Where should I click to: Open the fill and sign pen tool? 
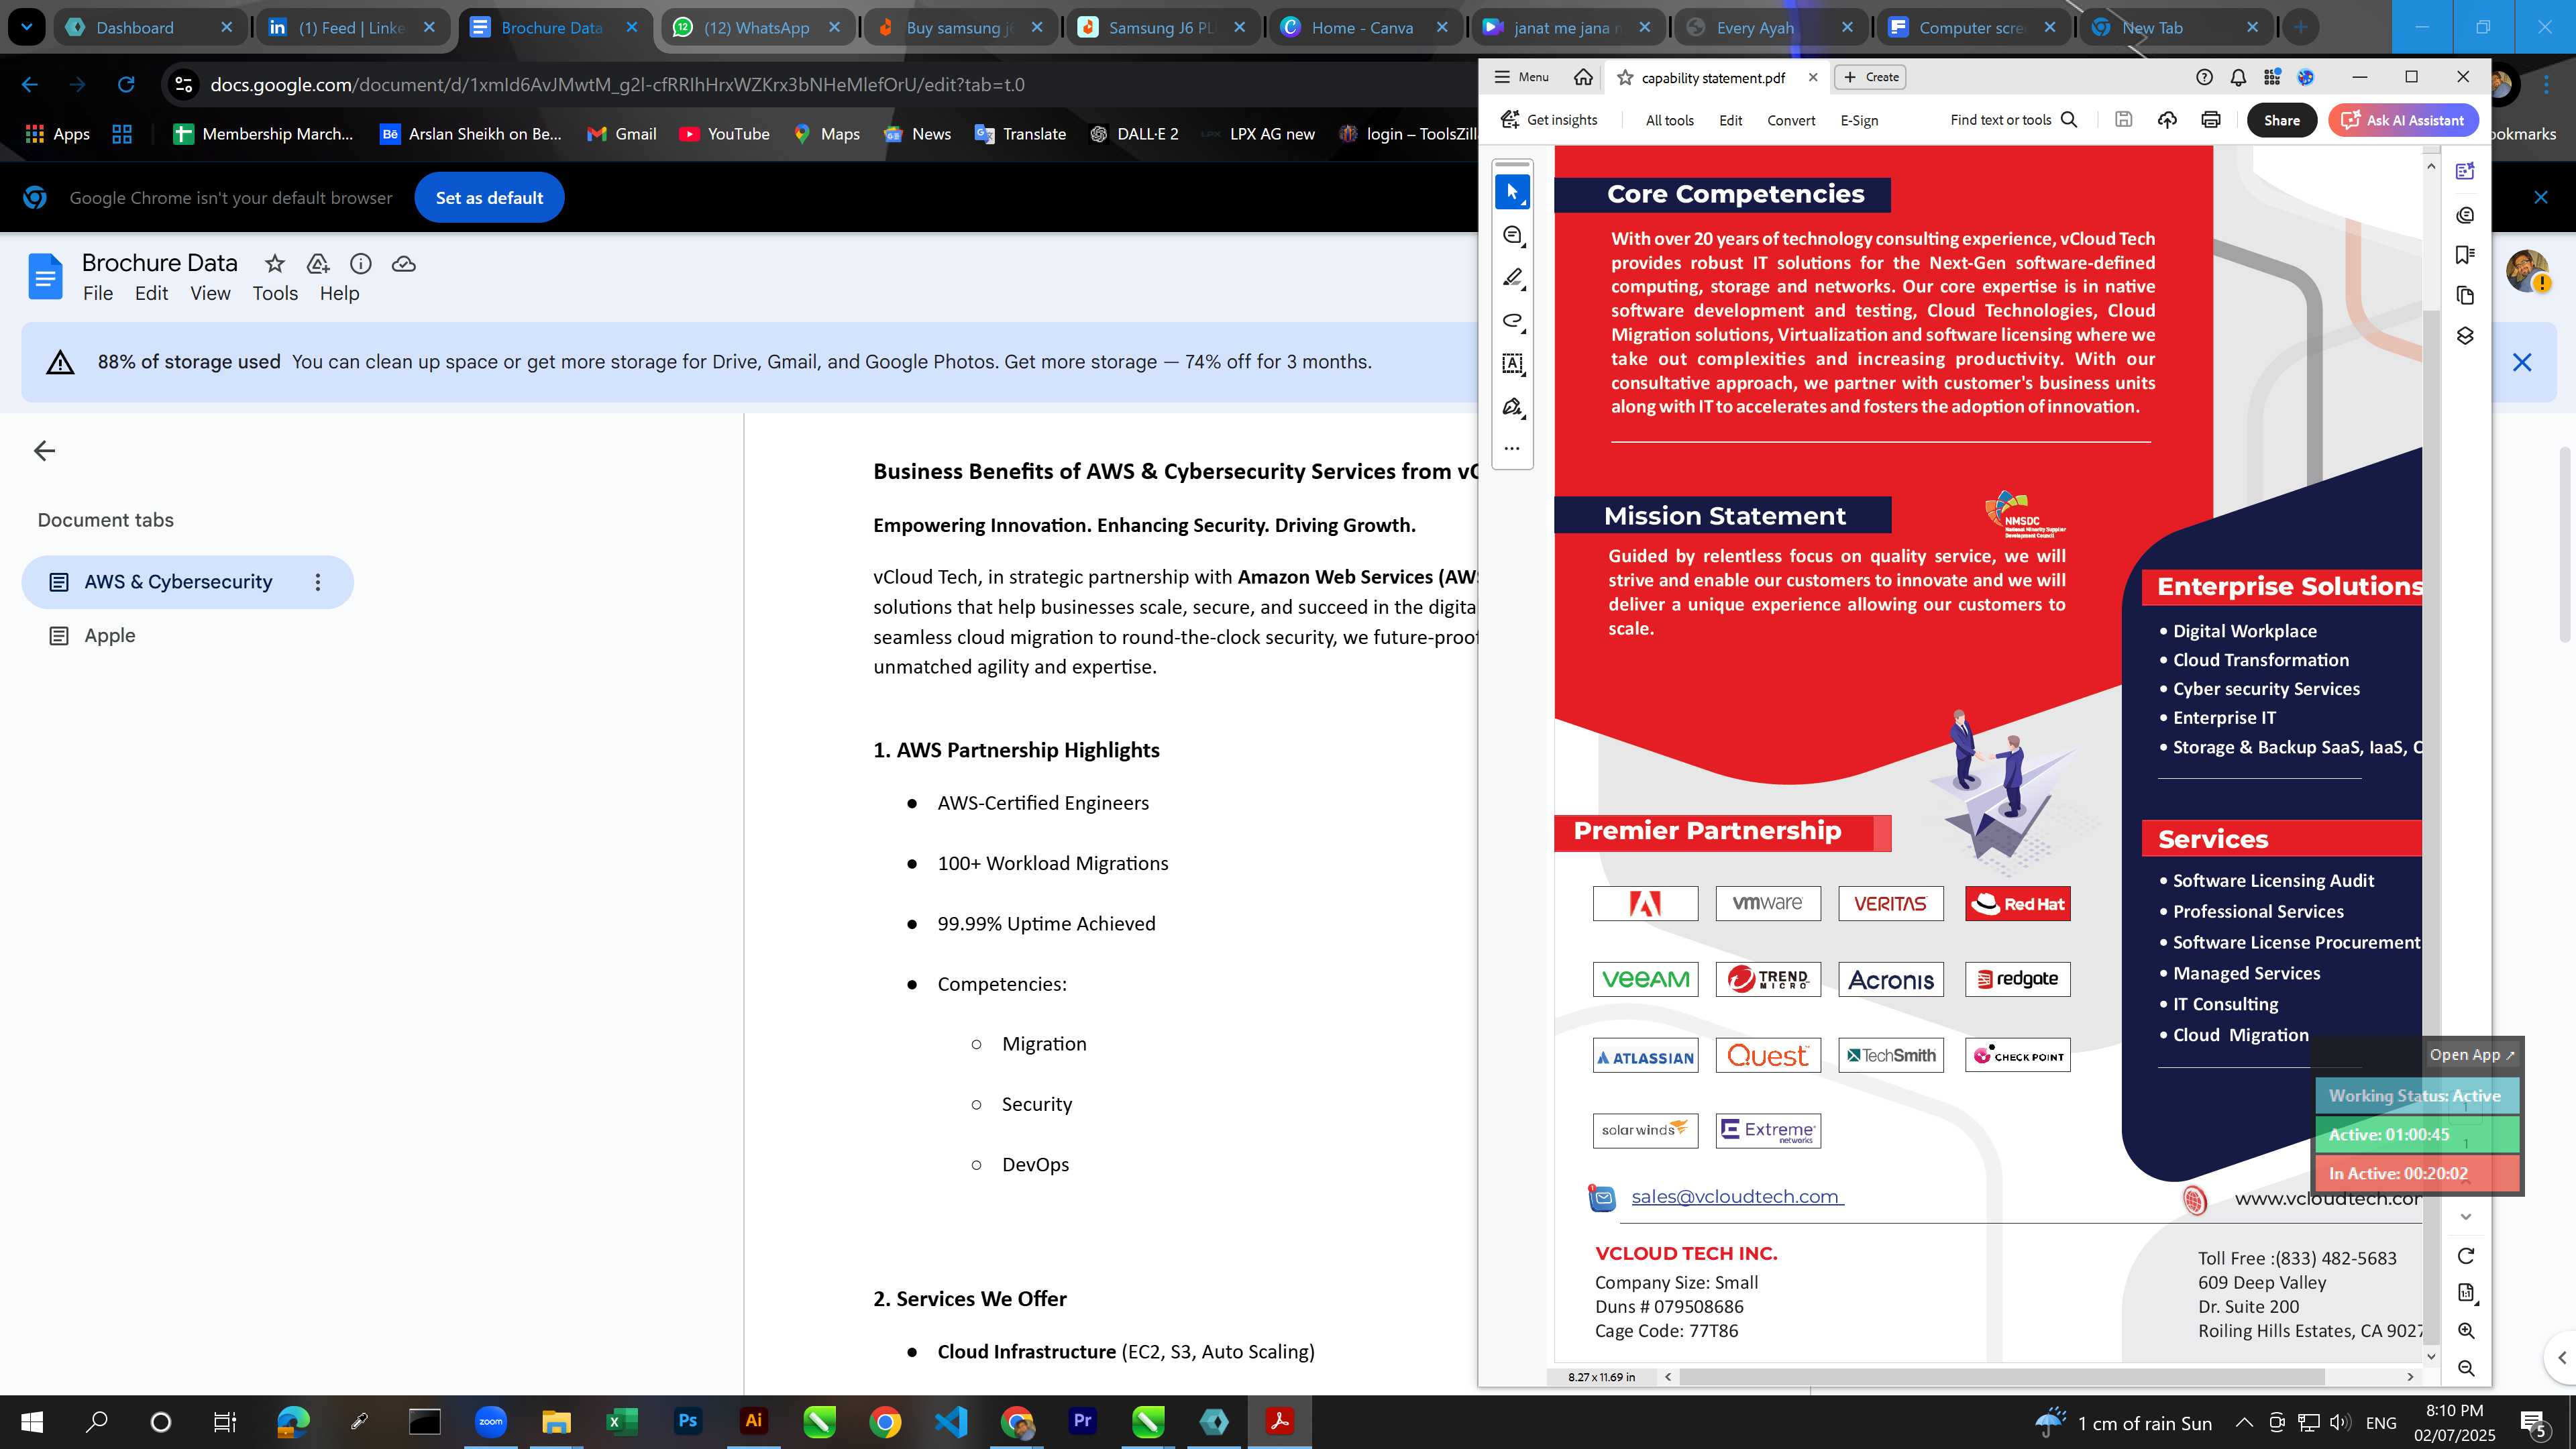click(x=1512, y=407)
